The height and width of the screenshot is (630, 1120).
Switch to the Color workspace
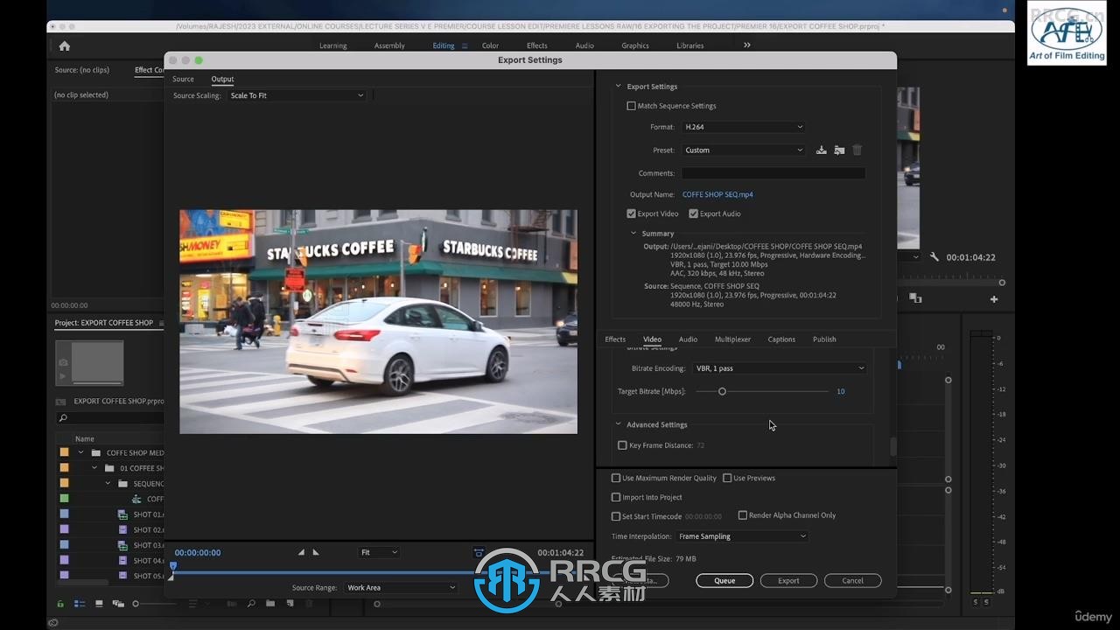coord(490,45)
